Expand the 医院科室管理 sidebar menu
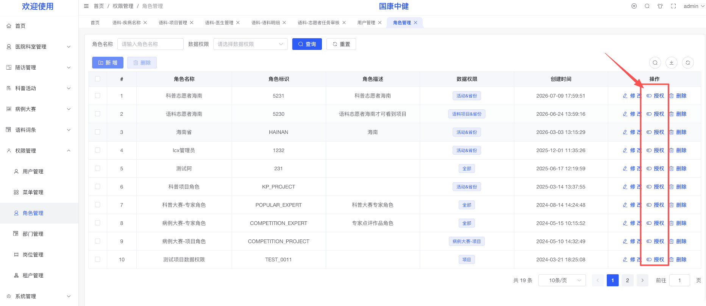This screenshot has width=706, height=306. (x=39, y=47)
